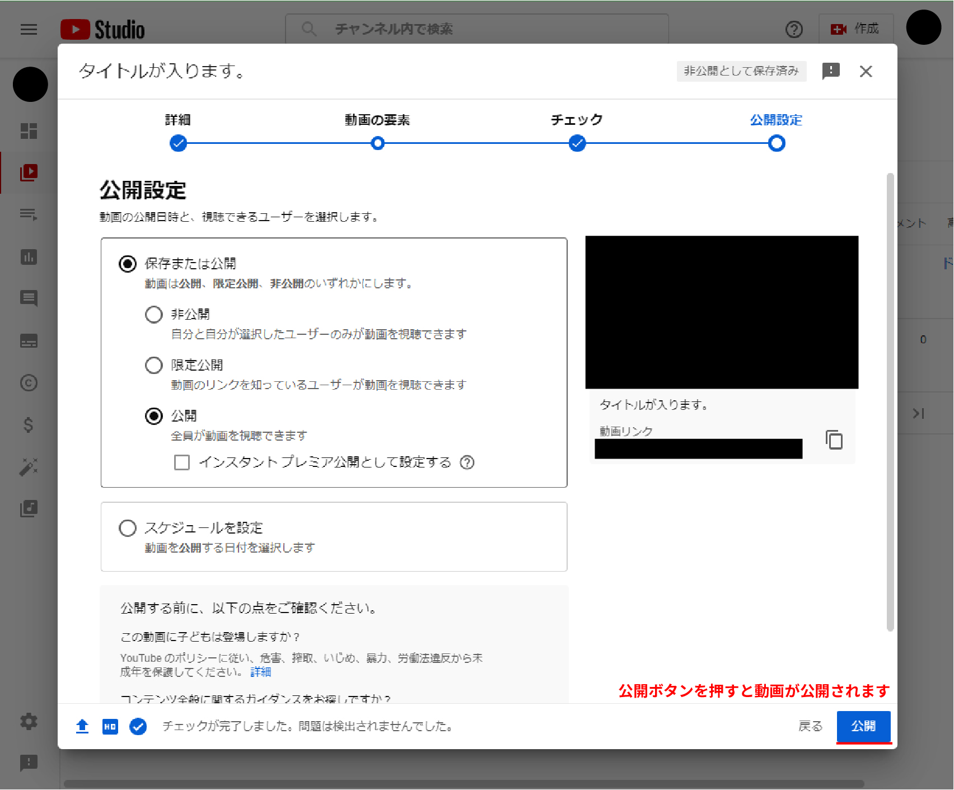Open Copyright icon in left sidebar

point(29,383)
